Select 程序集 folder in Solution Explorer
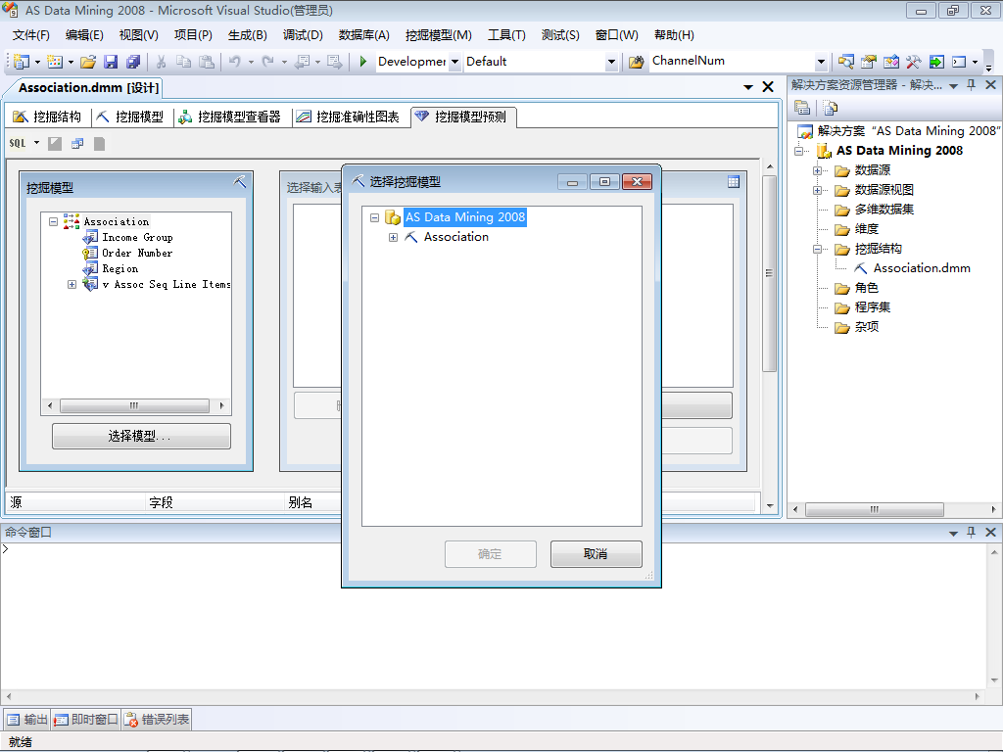Screen dimensions: 1003x752 (x=873, y=307)
